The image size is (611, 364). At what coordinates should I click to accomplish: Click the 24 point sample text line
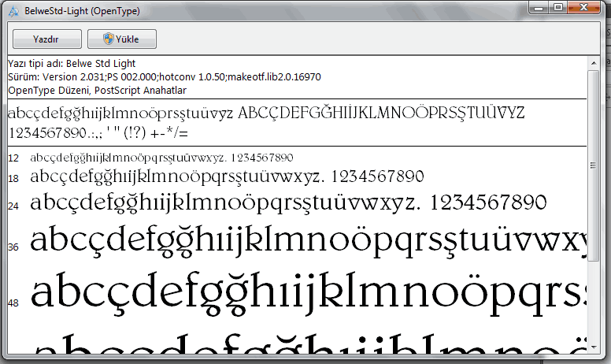288,202
